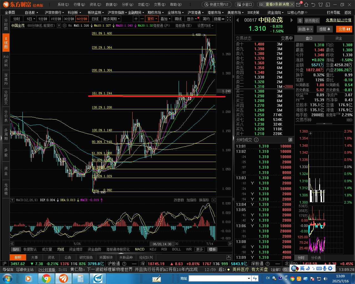Select the KDJ indicator

153,249
